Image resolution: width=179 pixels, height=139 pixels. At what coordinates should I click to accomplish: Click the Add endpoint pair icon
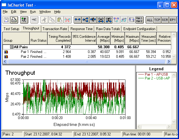[x=78, y=20]
